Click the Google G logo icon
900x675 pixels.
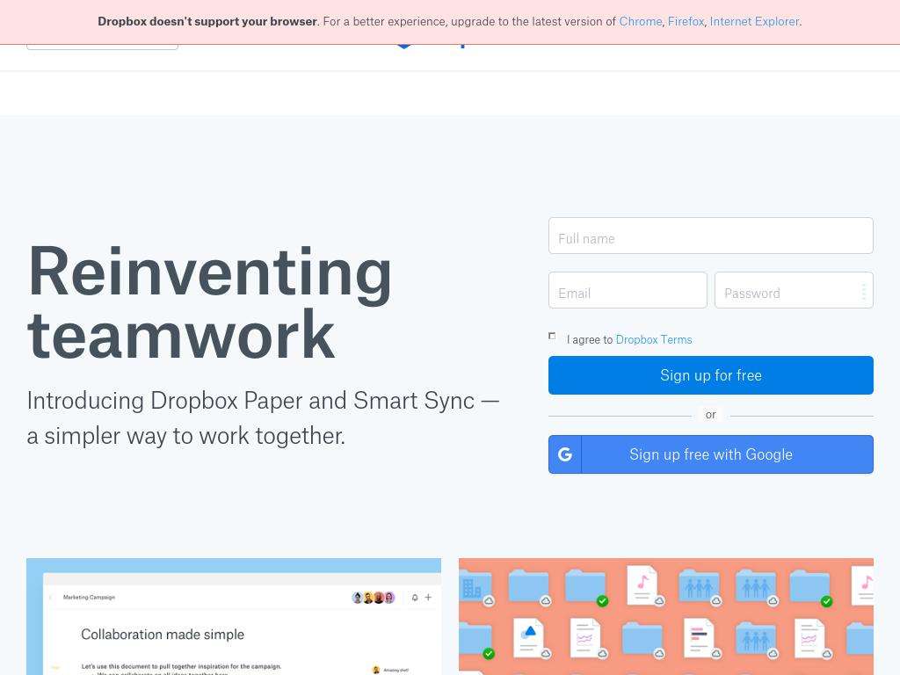(565, 454)
